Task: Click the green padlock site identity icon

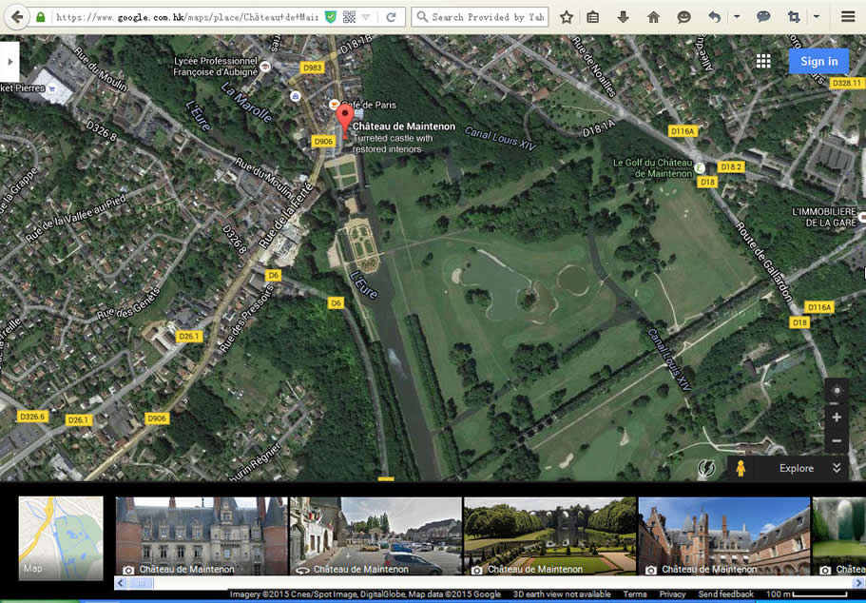Action: click(40, 17)
